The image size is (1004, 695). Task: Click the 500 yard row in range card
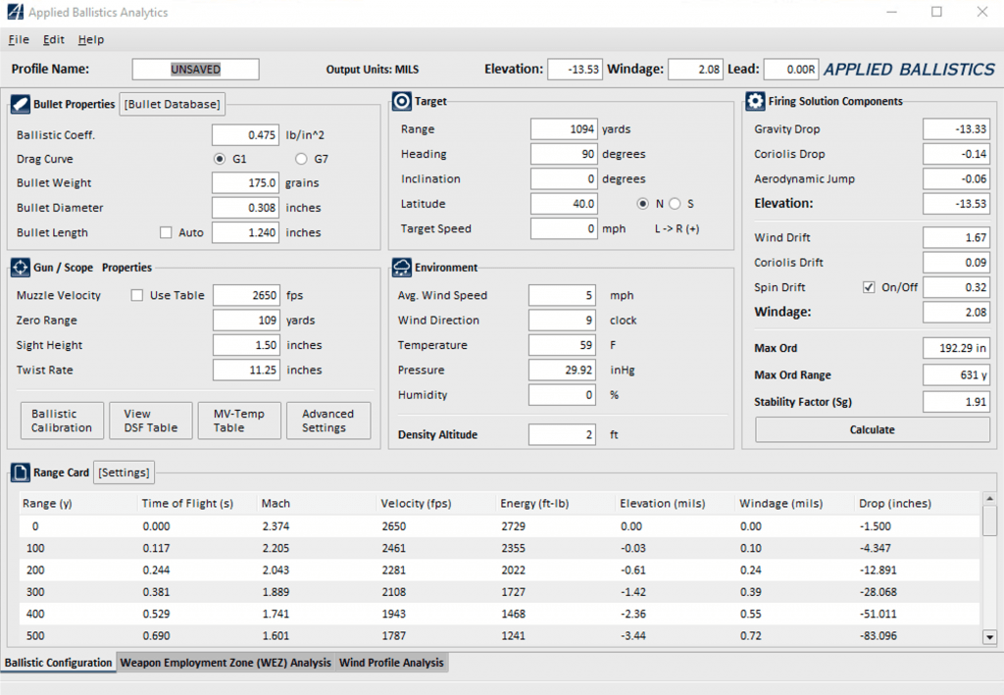coord(499,635)
